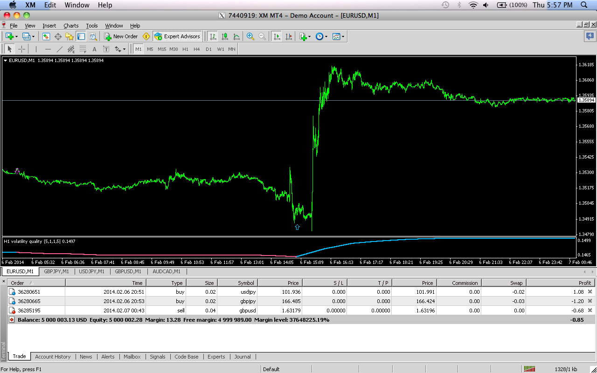Select the Vertical Line drawing tool

[x=36, y=49]
